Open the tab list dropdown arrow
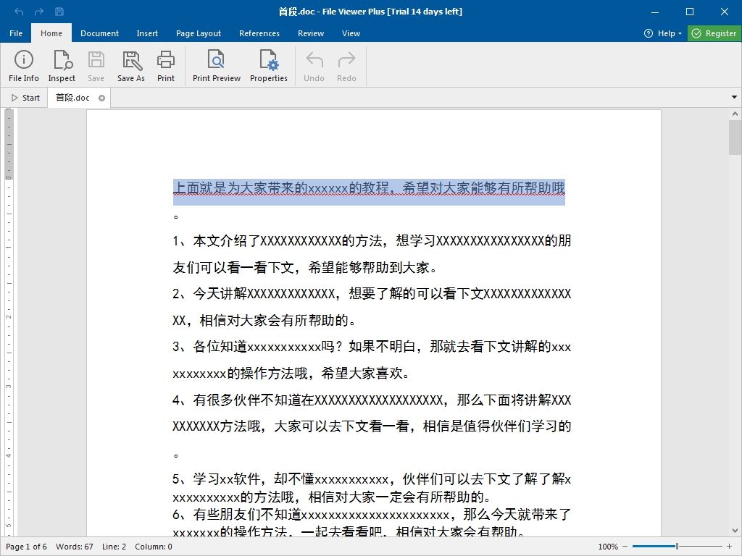742x556 pixels. click(x=734, y=98)
